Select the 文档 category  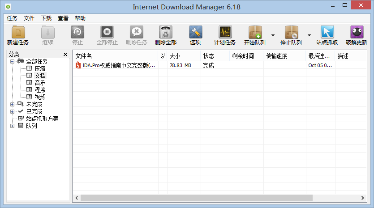(40, 76)
